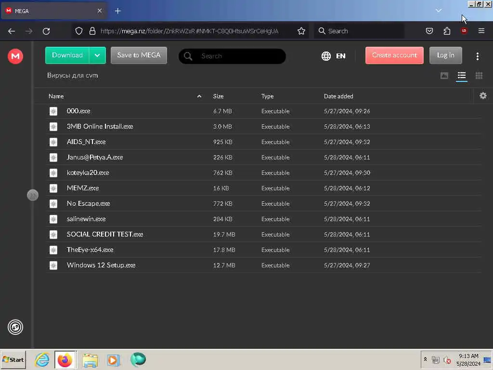
Task: Click the Download button
Action: pos(67,55)
